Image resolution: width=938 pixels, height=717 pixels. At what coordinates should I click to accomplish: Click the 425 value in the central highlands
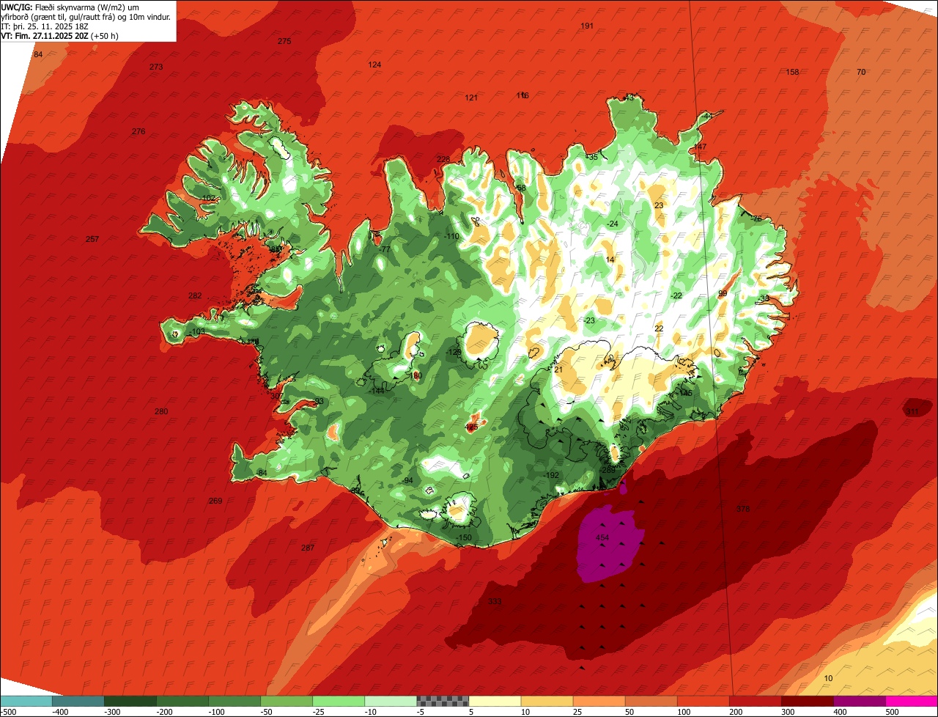point(472,427)
